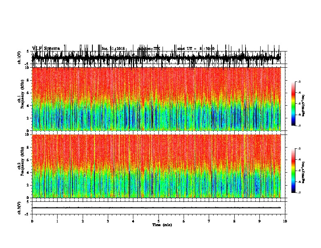Select the ch.3(V) axis label
The width and height of the screenshot is (321, 248).
coord(19,208)
